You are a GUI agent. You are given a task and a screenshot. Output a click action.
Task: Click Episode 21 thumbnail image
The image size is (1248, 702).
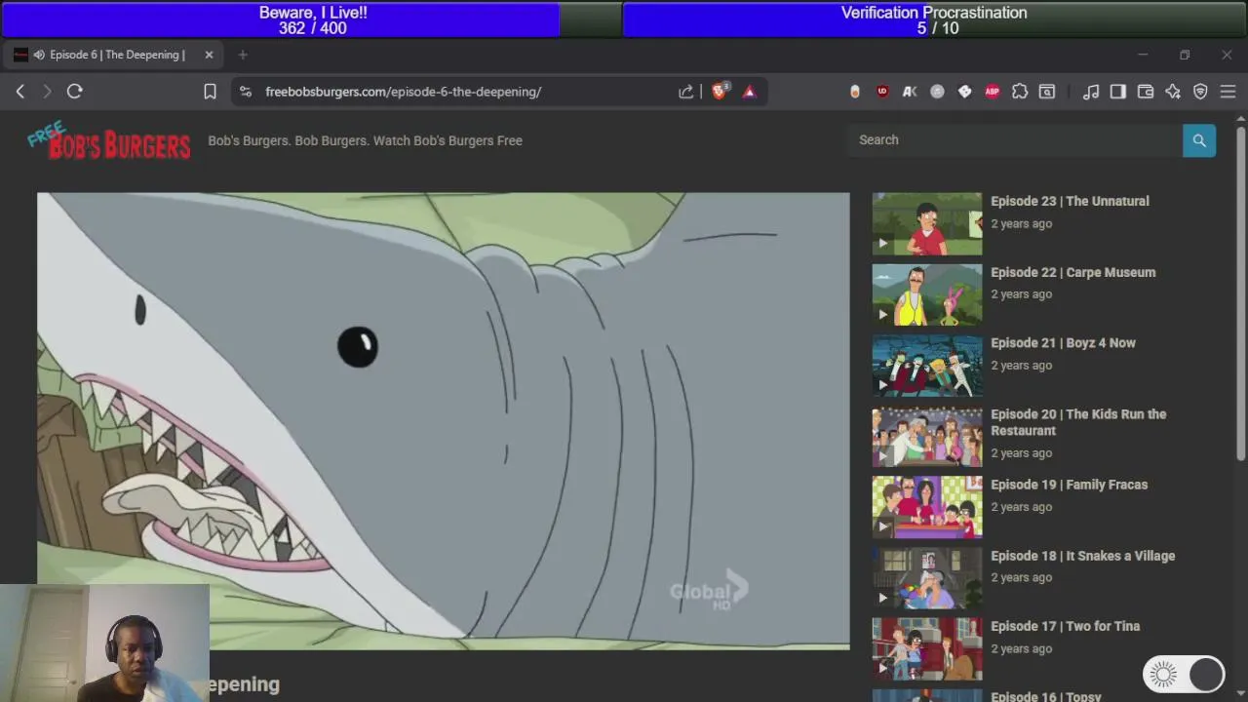coord(927,366)
